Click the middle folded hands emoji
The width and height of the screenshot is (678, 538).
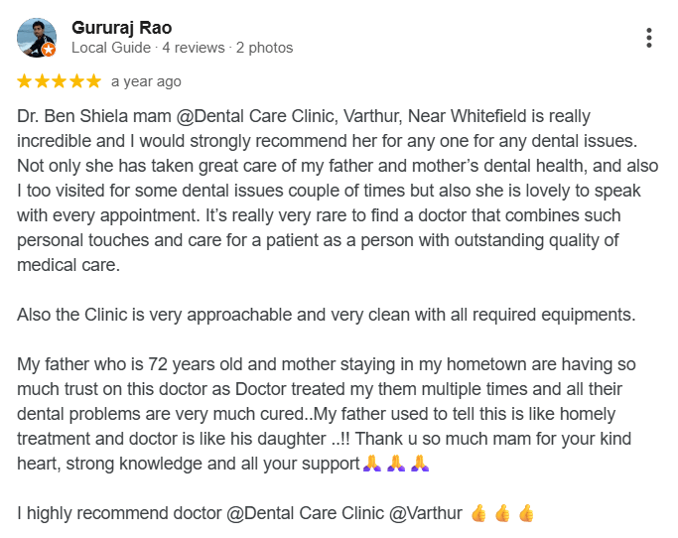395,463
